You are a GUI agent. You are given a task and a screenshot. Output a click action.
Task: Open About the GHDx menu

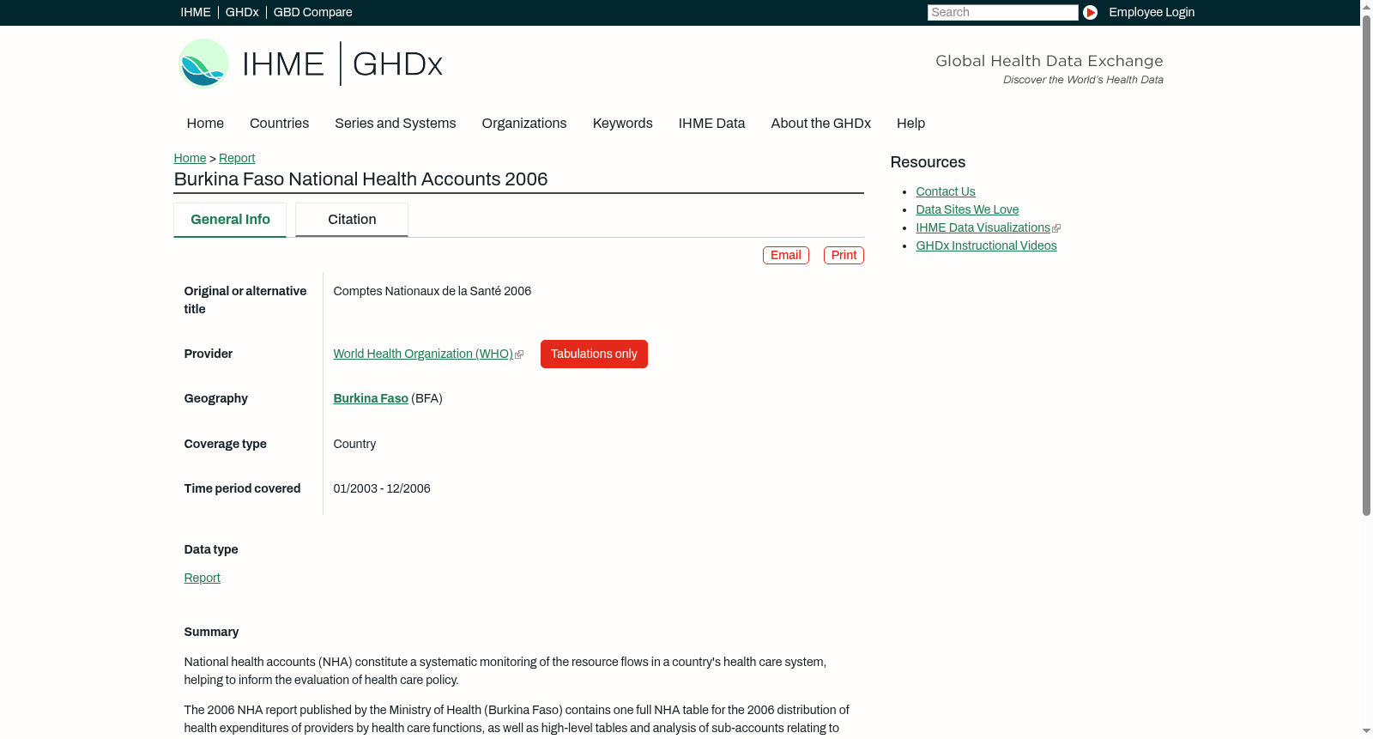click(x=820, y=124)
